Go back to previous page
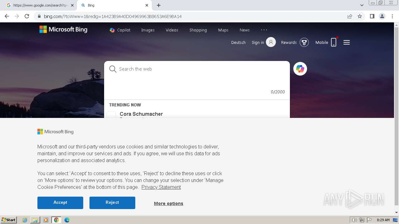 [x=7, y=16]
